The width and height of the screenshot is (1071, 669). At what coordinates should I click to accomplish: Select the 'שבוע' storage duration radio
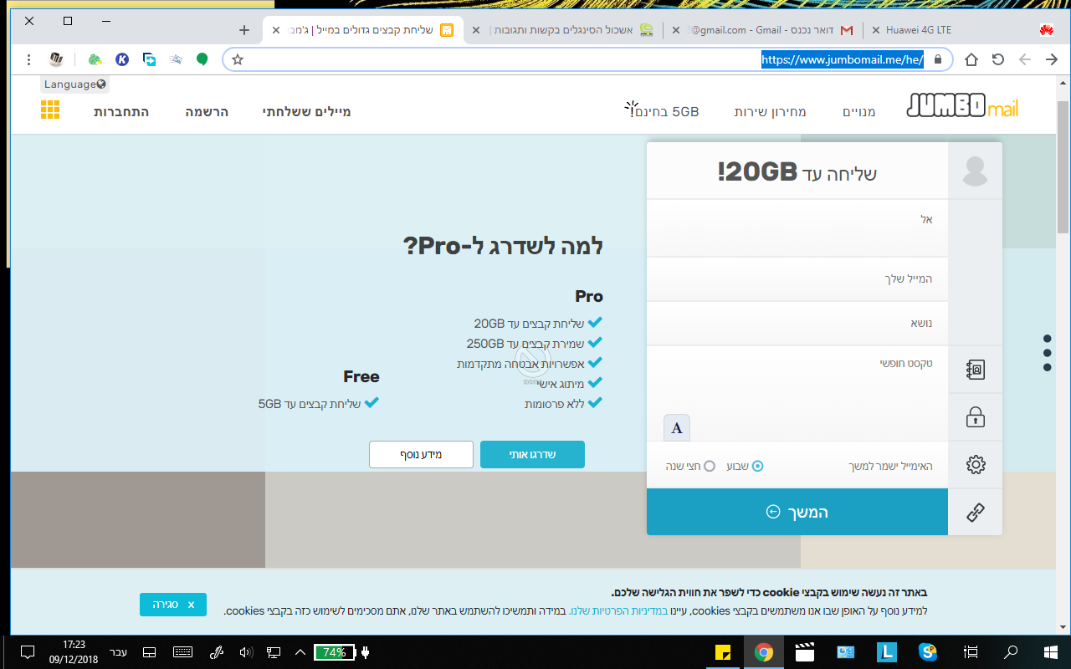[x=757, y=466]
